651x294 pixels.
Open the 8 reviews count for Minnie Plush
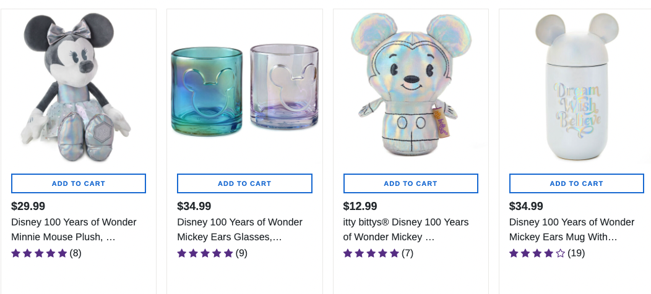tap(75, 253)
